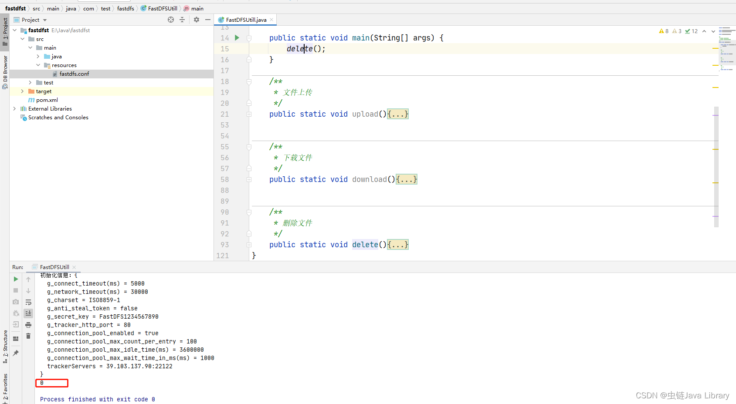
Task: Expand folded delete() method body
Action: [x=398, y=245]
